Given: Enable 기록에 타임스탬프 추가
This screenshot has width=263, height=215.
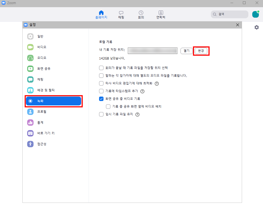Looking at the screenshot, I should (101, 91).
